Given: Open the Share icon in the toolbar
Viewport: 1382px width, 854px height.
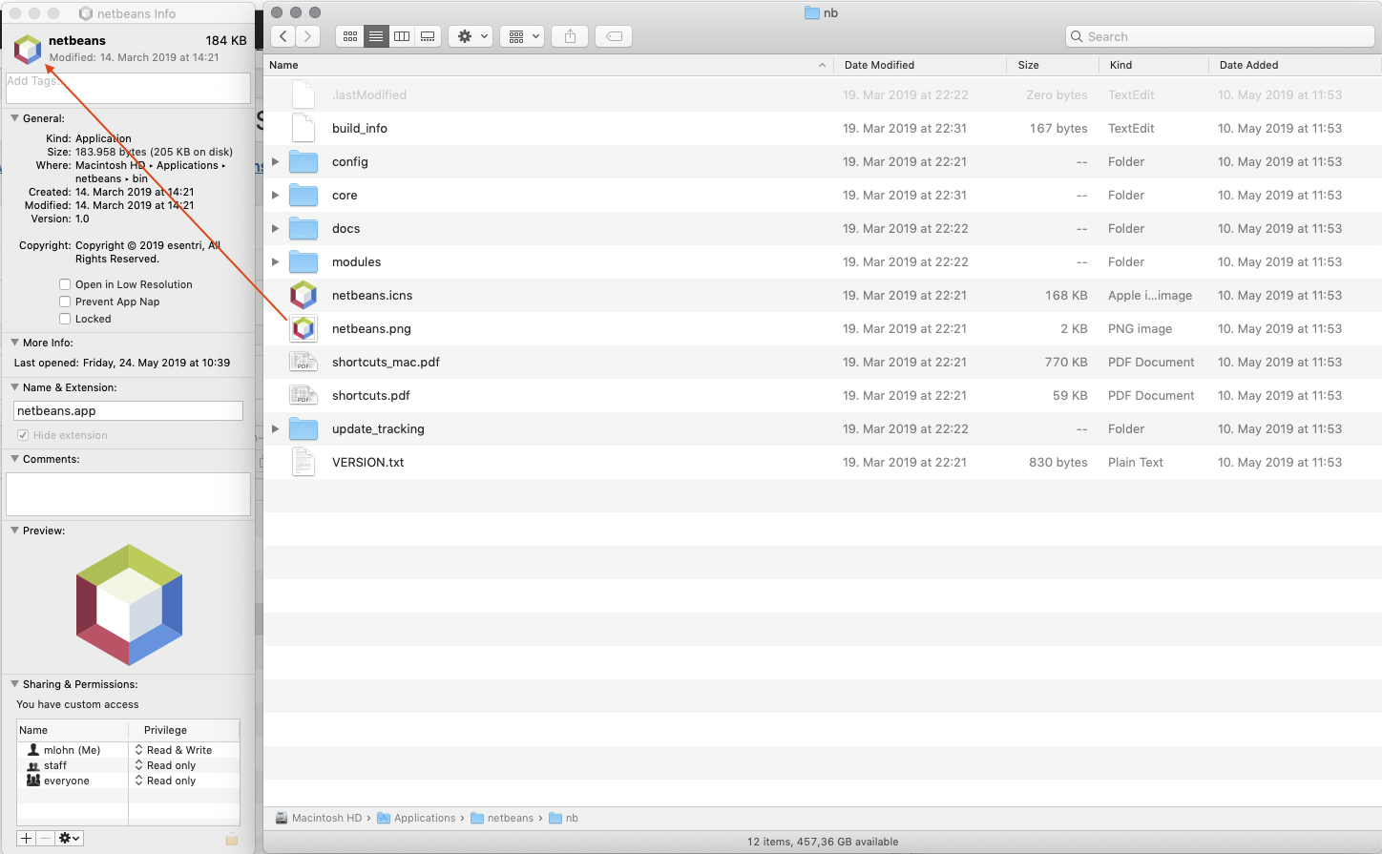Looking at the screenshot, I should pyautogui.click(x=569, y=35).
